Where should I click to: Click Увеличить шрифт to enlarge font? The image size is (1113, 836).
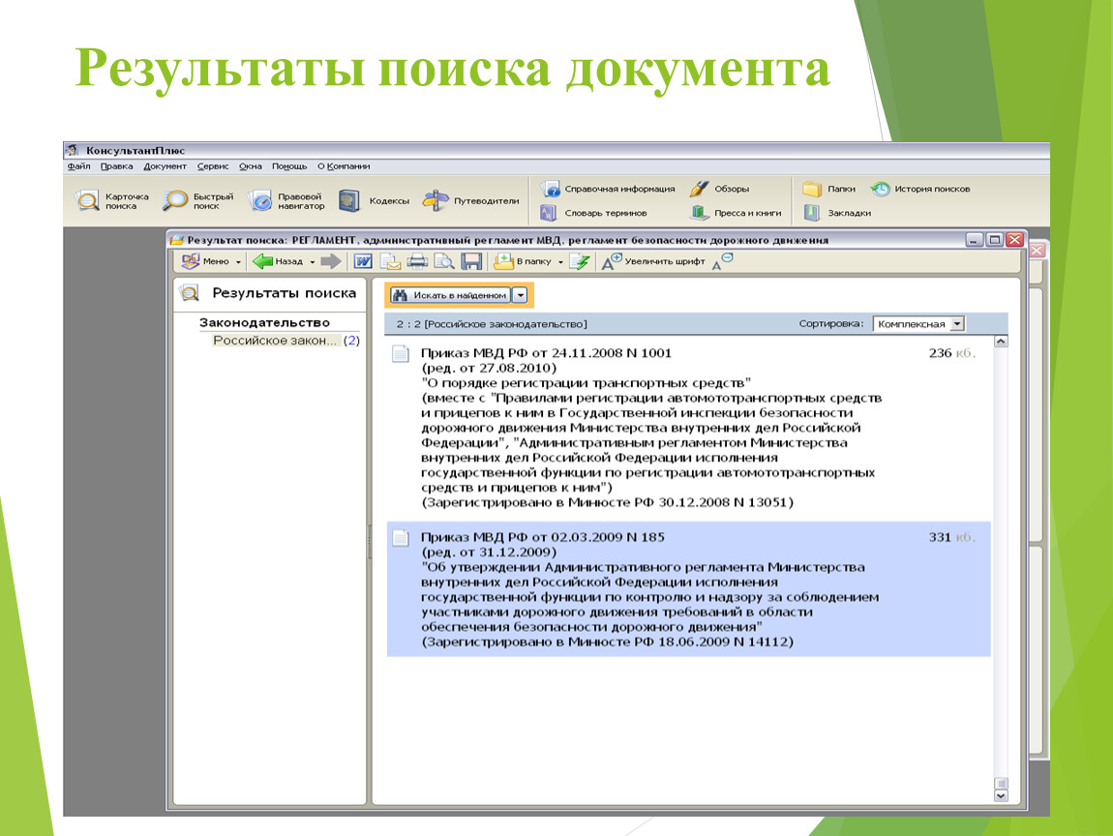point(653,261)
